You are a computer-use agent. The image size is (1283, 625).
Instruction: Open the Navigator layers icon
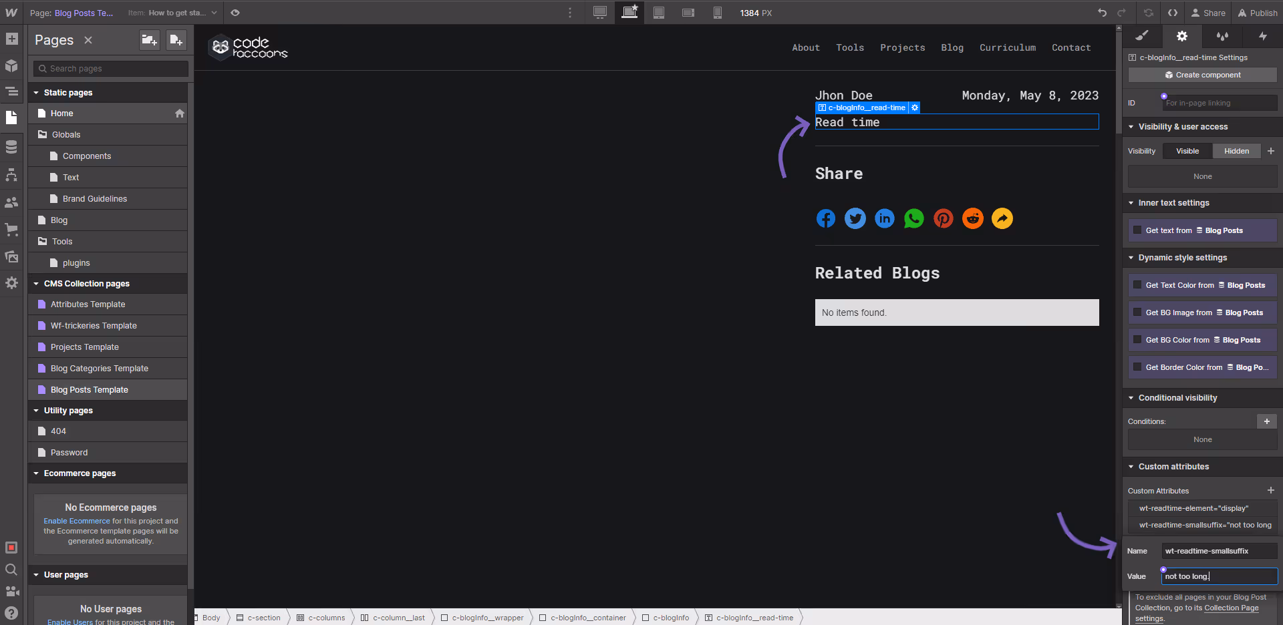pyautogui.click(x=11, y=91)
